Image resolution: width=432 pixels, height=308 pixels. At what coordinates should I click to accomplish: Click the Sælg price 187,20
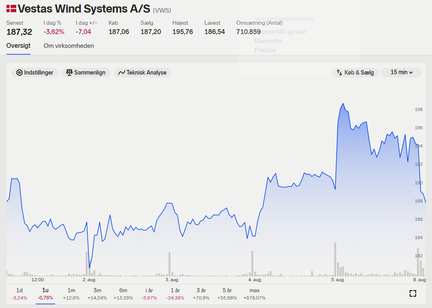pos(151,32)
